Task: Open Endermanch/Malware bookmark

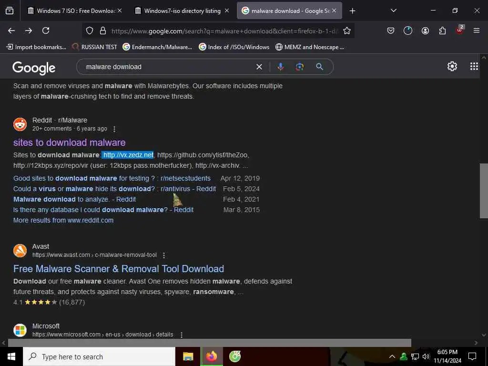Action: coord(157,47)
